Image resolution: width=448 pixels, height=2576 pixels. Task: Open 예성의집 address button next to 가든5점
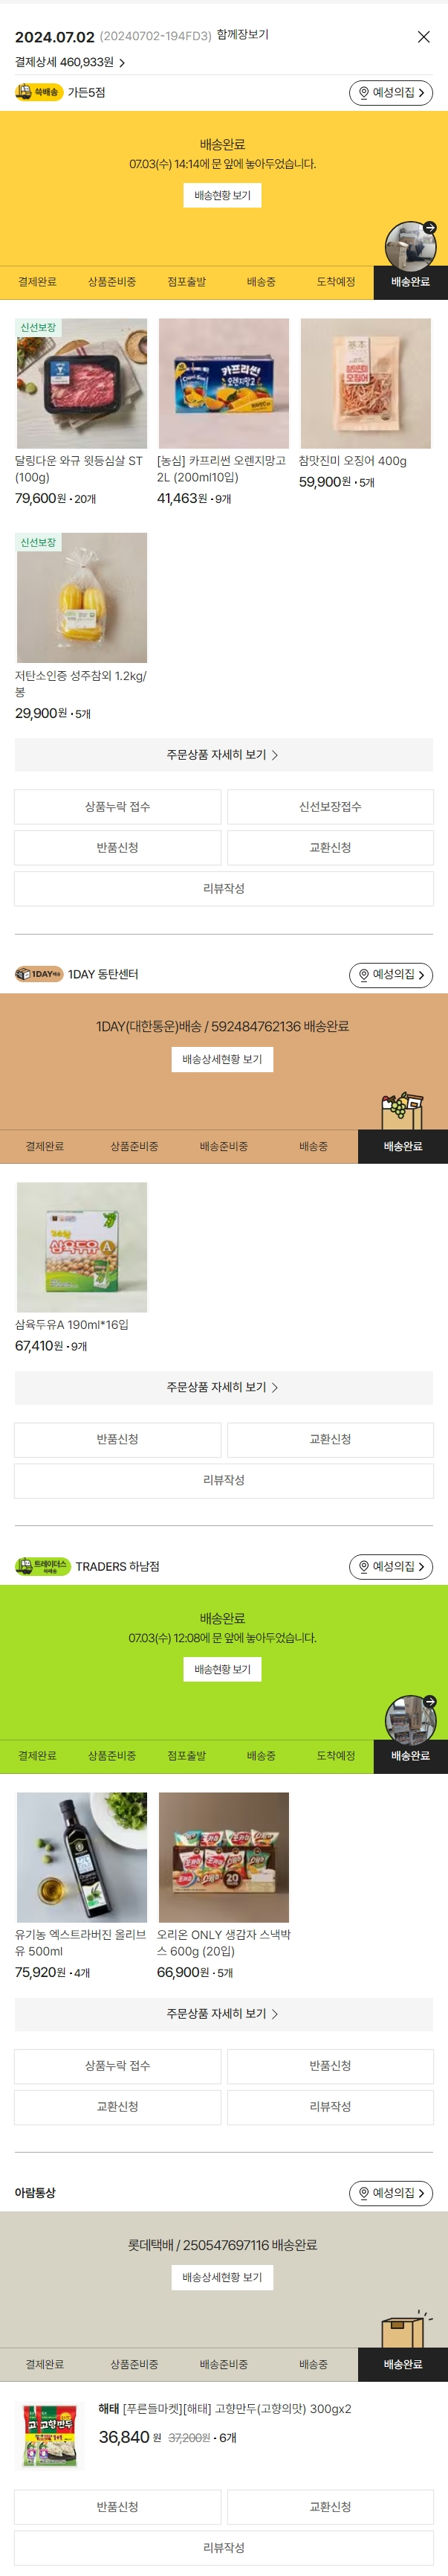391,92
